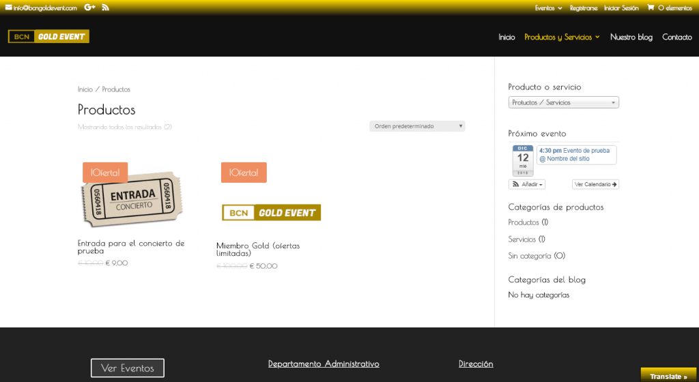Navigate to Contacto page
This screenshot has height=382, width=699.
click(x=676, y=37)
